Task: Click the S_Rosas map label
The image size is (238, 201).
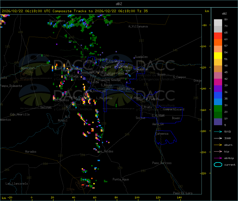Action: click(x=106, y=85)
